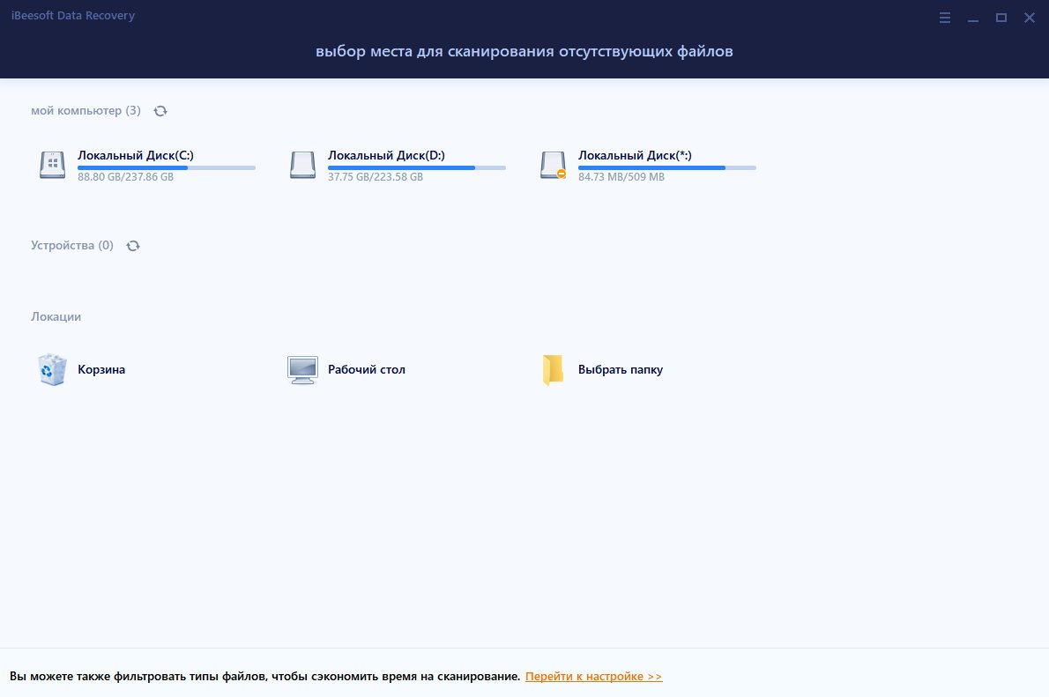The width and height of the screenshot is (1049, 697).
Task: Refresh the Устройства devices list
Action: tap(133, 246)
